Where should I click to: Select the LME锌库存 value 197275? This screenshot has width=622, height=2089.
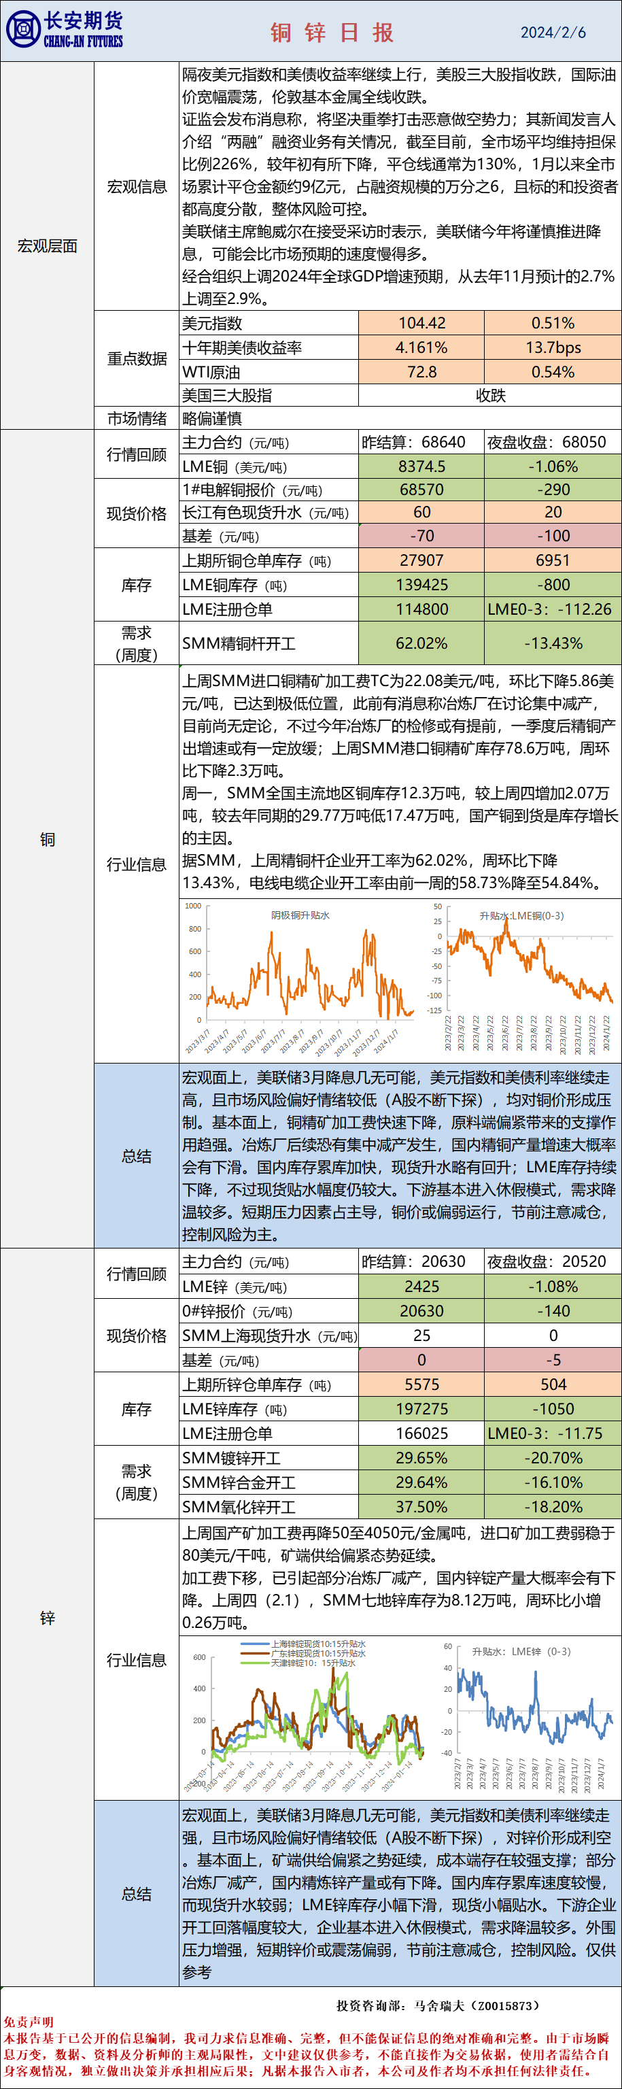click(421, 1408)
